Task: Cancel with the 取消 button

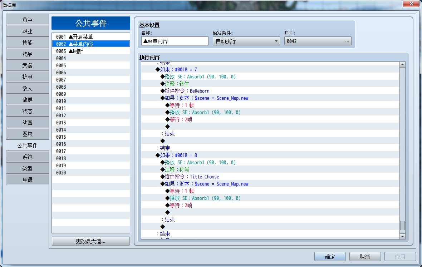Action: [365, 257]
